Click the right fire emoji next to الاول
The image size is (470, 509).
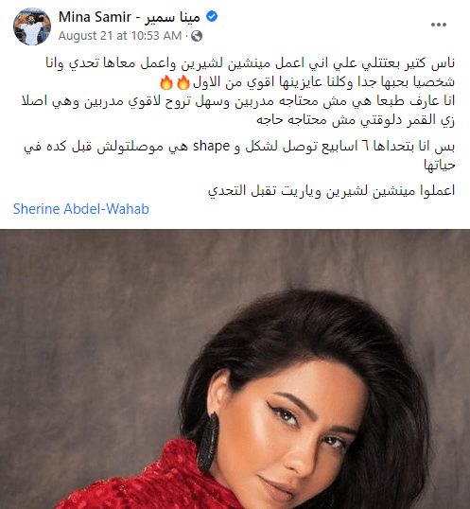click(x=183, y=82)
